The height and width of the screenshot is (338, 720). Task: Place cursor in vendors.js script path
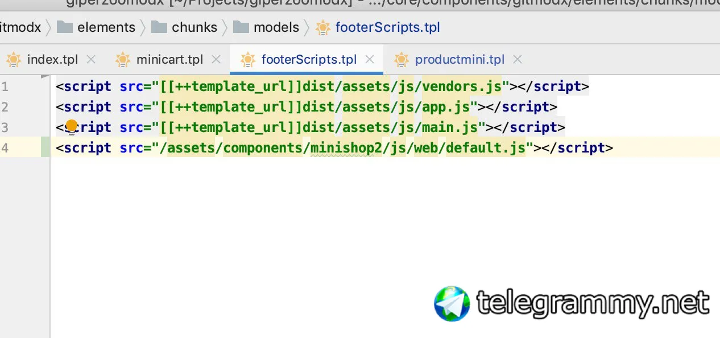pos(331,86)
